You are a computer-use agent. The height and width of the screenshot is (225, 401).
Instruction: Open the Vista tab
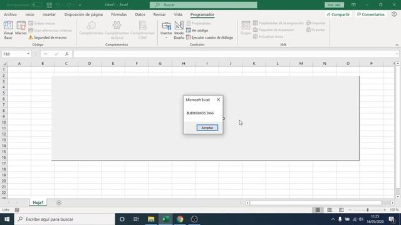pyautogui.click(x=178, y=14)
